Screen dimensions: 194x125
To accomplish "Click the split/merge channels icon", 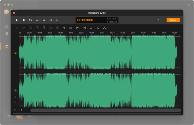I will point(104,28).
